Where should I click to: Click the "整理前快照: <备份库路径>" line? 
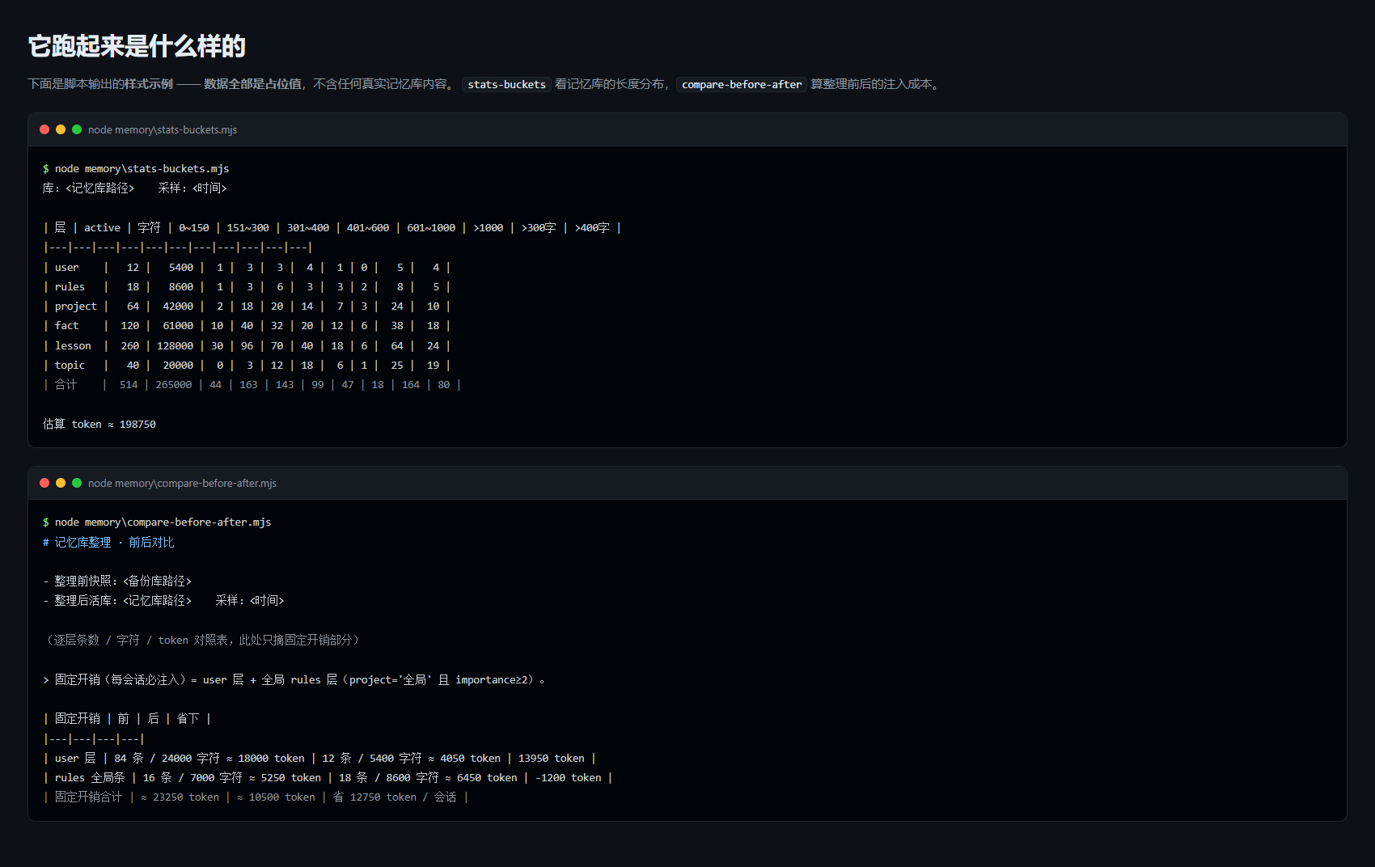(x=117, y=581)
